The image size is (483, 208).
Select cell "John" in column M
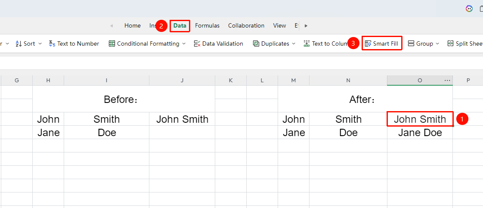click(294, 119)
